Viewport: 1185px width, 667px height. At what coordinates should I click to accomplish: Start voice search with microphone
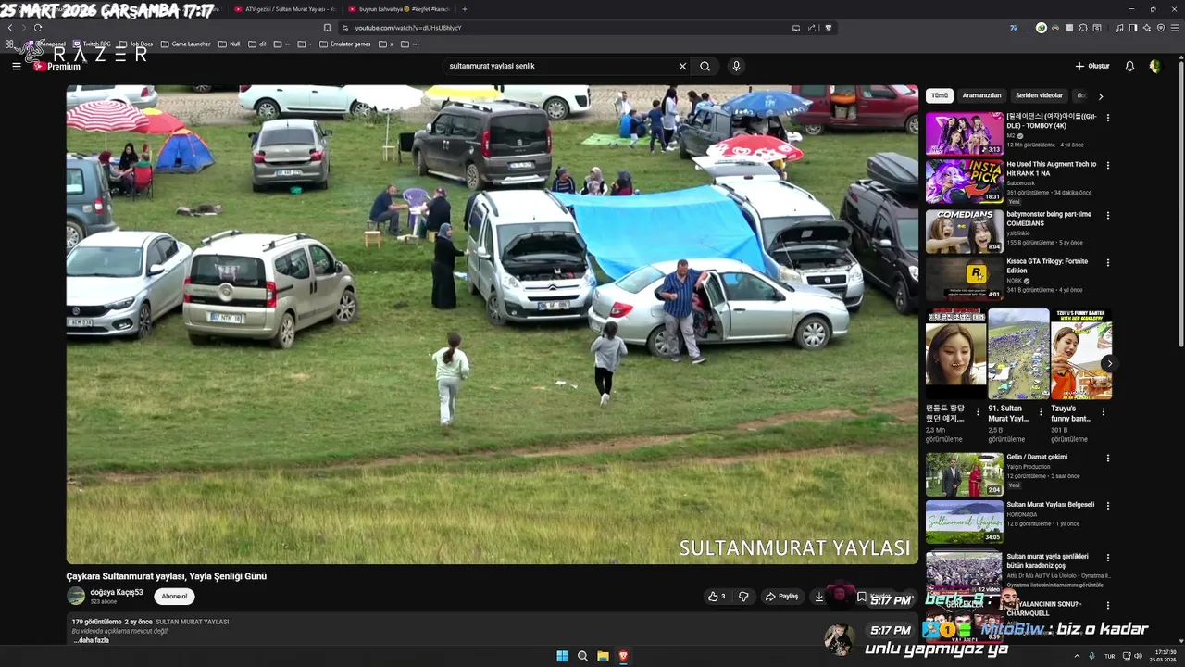click(x=736, y=66)
